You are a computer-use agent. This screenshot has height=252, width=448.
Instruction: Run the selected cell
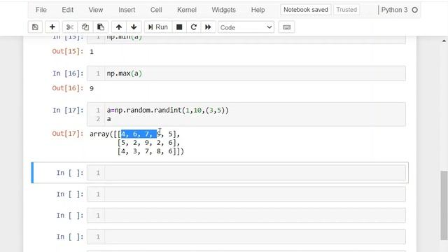point(157,27)
